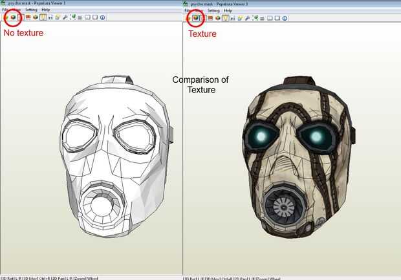
Task: Click textured psycho mask model
Action: (298, 157)
